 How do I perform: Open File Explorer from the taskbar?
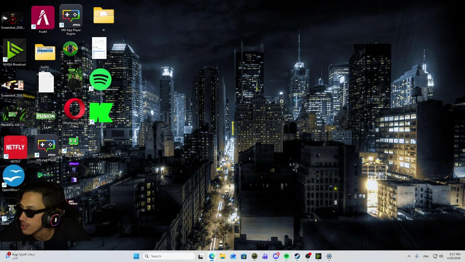pos(222,256)
